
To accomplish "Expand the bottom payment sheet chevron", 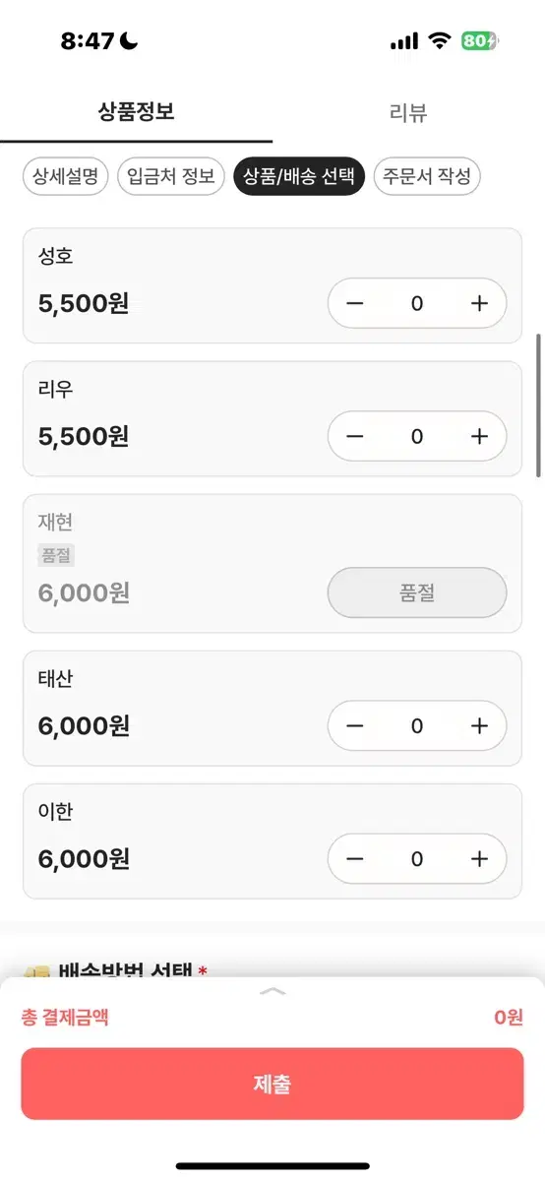I will pyautogui.click(x=272, y=991).
